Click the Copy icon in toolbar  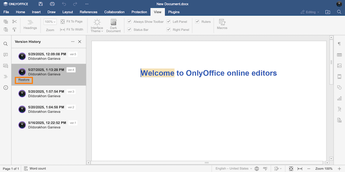(6, 21)
